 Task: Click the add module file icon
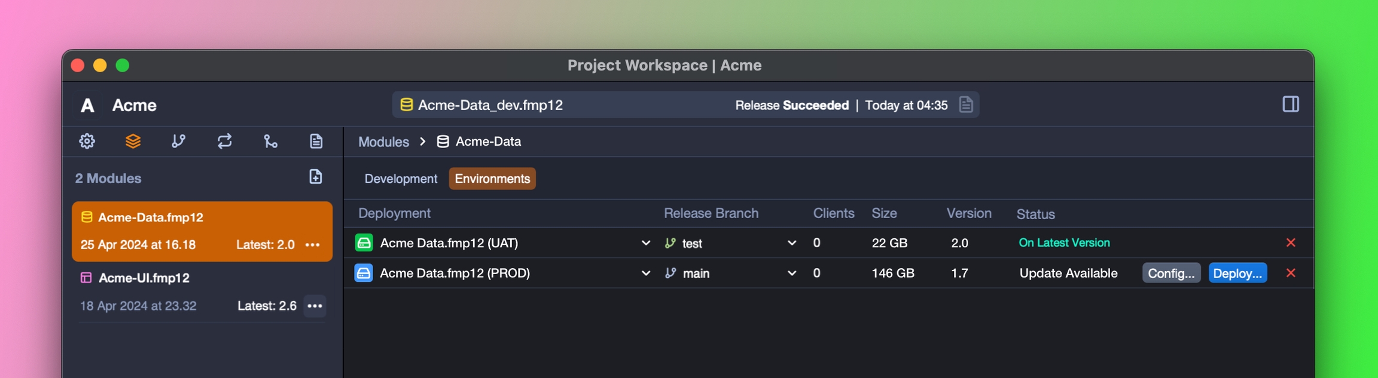pyautogui.click(x=315, y=177)
